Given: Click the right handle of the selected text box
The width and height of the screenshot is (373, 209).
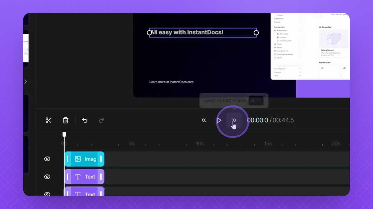Looking at the screenshot, I should coord(256,33).
